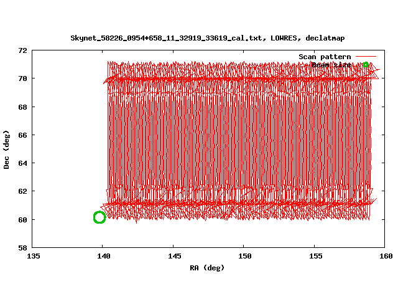Click the 140 tick label on RA axis
Image resolution: width=398 pixels, height=299 pixels.
click(104, 256)
